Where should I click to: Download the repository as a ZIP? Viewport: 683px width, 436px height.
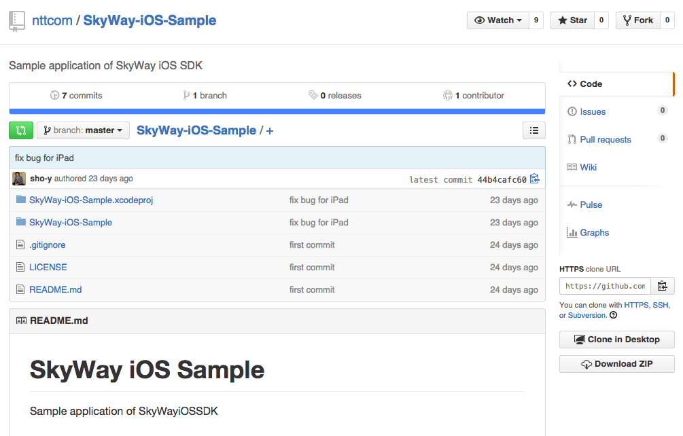(x=616, y=363)
